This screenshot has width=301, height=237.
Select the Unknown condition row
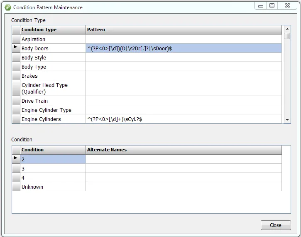click(53, 187)
